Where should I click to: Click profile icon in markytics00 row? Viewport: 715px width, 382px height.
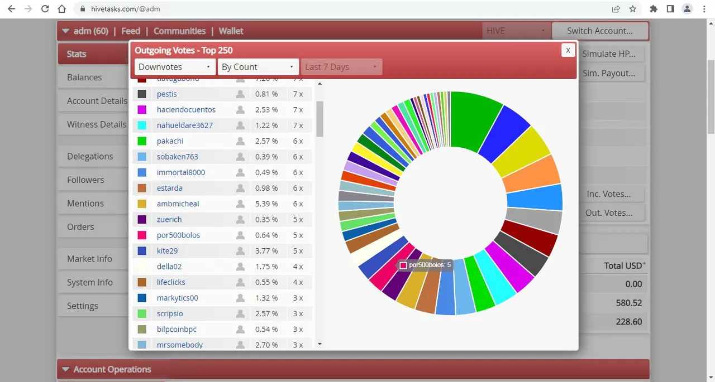point(240,298)
